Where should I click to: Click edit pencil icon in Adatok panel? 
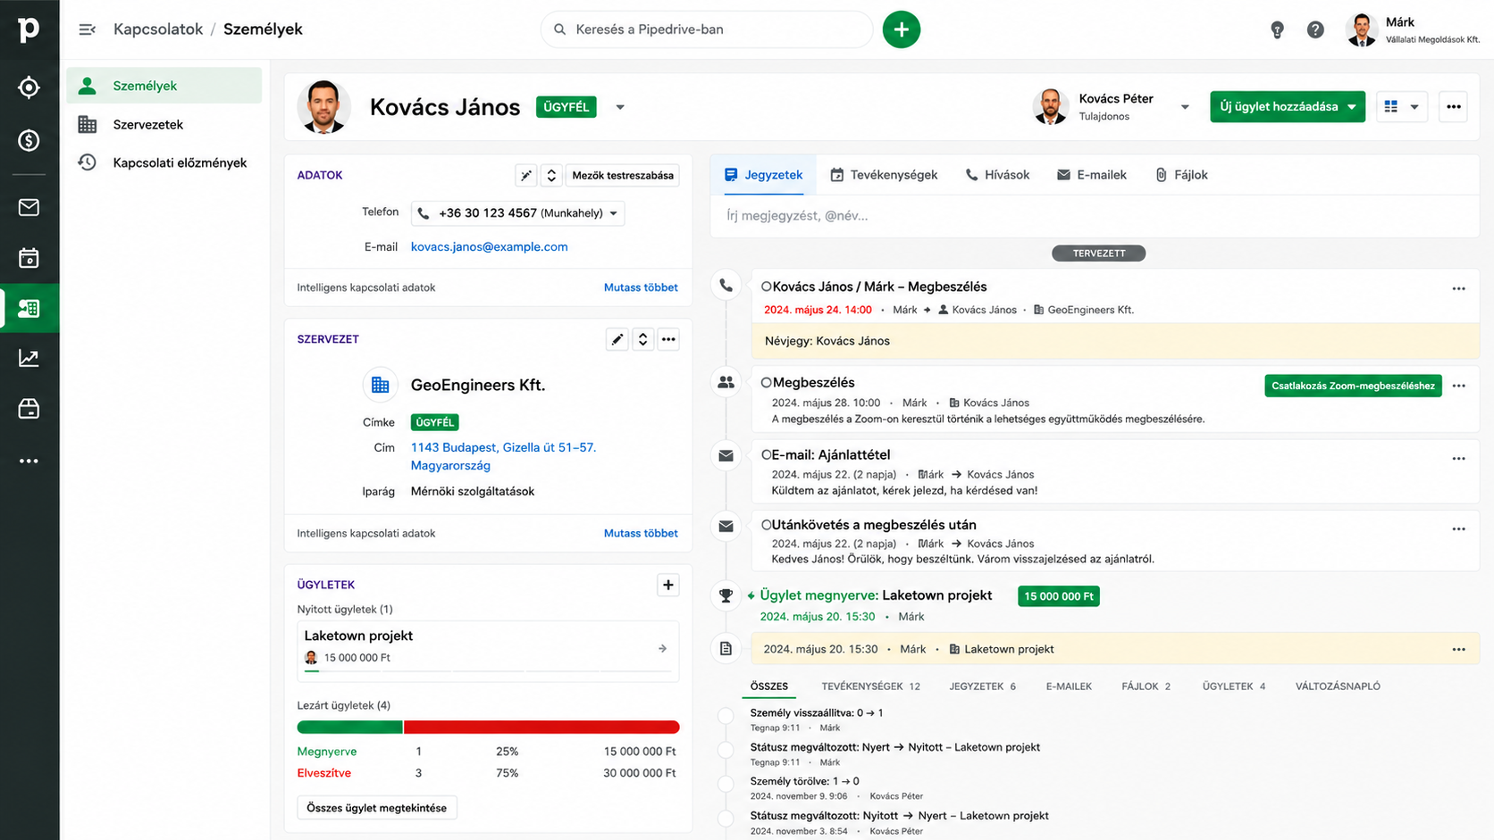(526, 175)
